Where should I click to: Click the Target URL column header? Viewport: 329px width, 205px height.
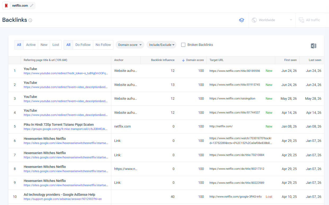216,60
